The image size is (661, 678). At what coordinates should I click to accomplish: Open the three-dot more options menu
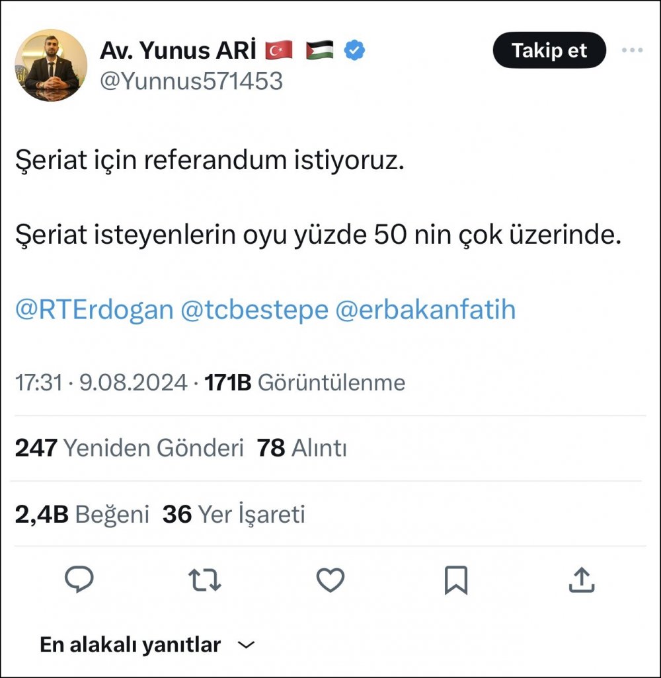click(x=633, y=50)
